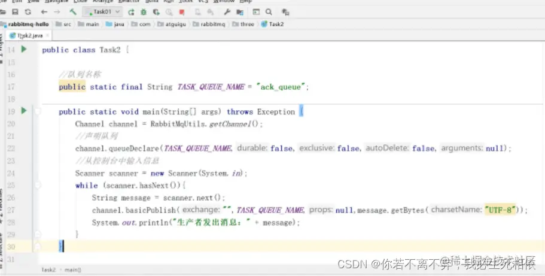
Task: Click Task2 in bottom editor breadcrumb
Action: 48,270
